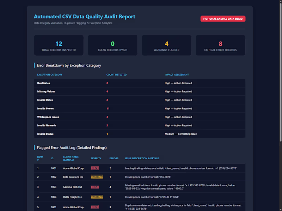This screenshot has width=282, height=211.
Task: Click the Clean Records (Pass) card
Action: 112,45
